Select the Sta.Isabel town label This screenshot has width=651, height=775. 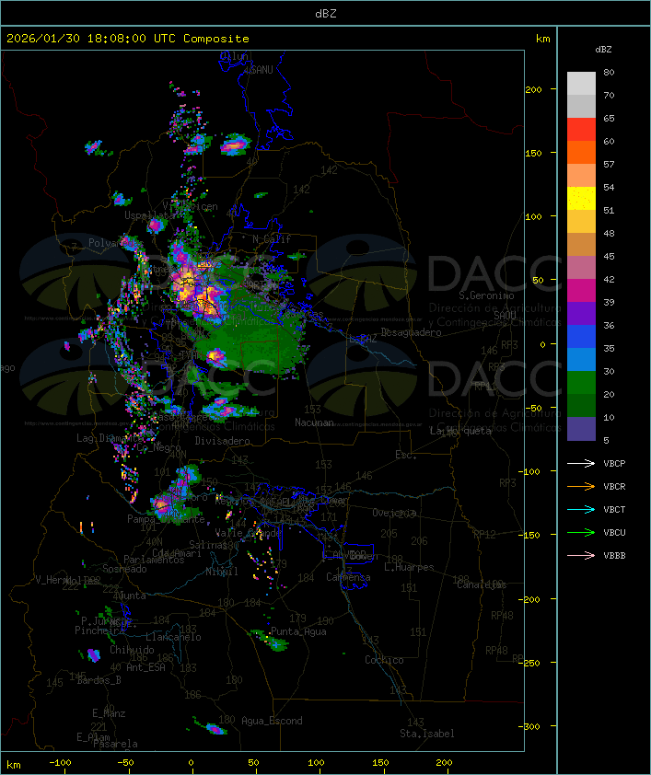pyautogui.click(x=426, y=734)
